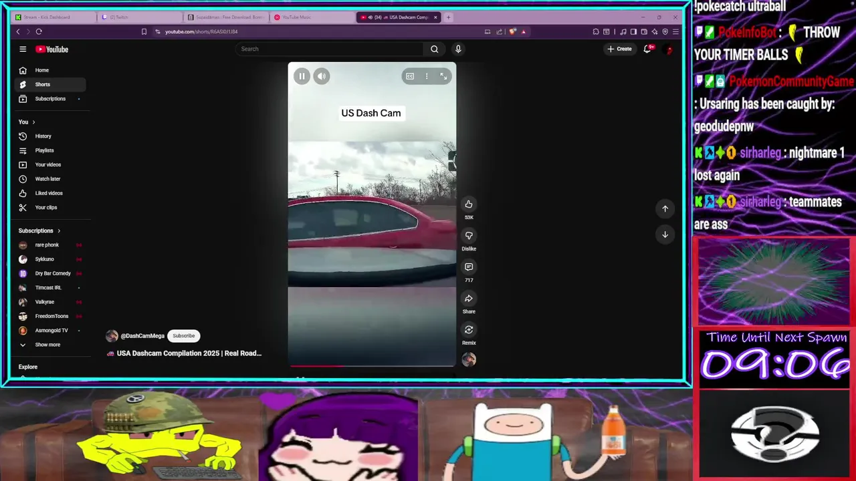Open the Short's three-dot options menu
The image size is (856, 481).
(x=427, y=76)
